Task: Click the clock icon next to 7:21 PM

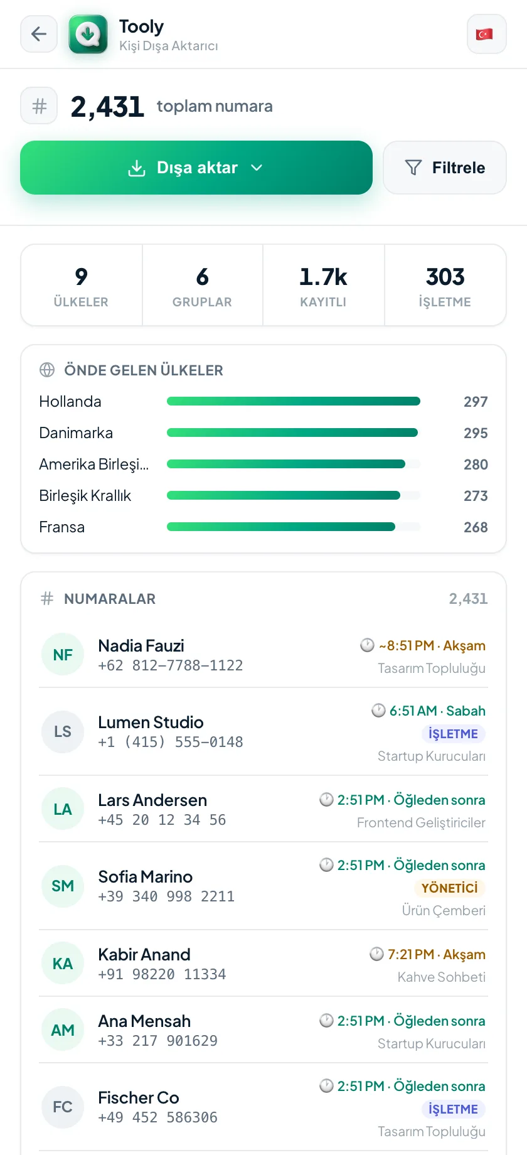Action: click(376, 954)
